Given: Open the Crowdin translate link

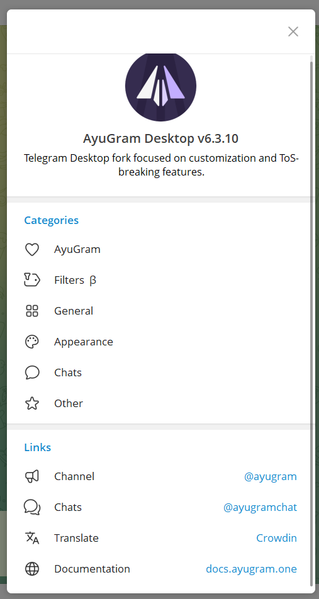Looking at the screenshot, I should pyautogui.click(x=277, y=538).
